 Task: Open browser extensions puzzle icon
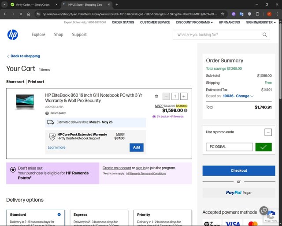[x=257, y=14]
